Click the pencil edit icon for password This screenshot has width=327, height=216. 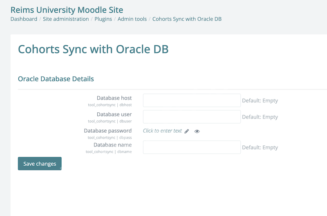[x=187, y=131]
